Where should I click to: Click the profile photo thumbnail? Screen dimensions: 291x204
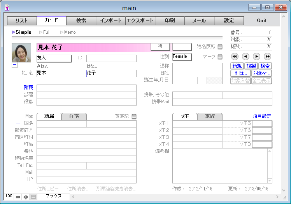point(21,53)
